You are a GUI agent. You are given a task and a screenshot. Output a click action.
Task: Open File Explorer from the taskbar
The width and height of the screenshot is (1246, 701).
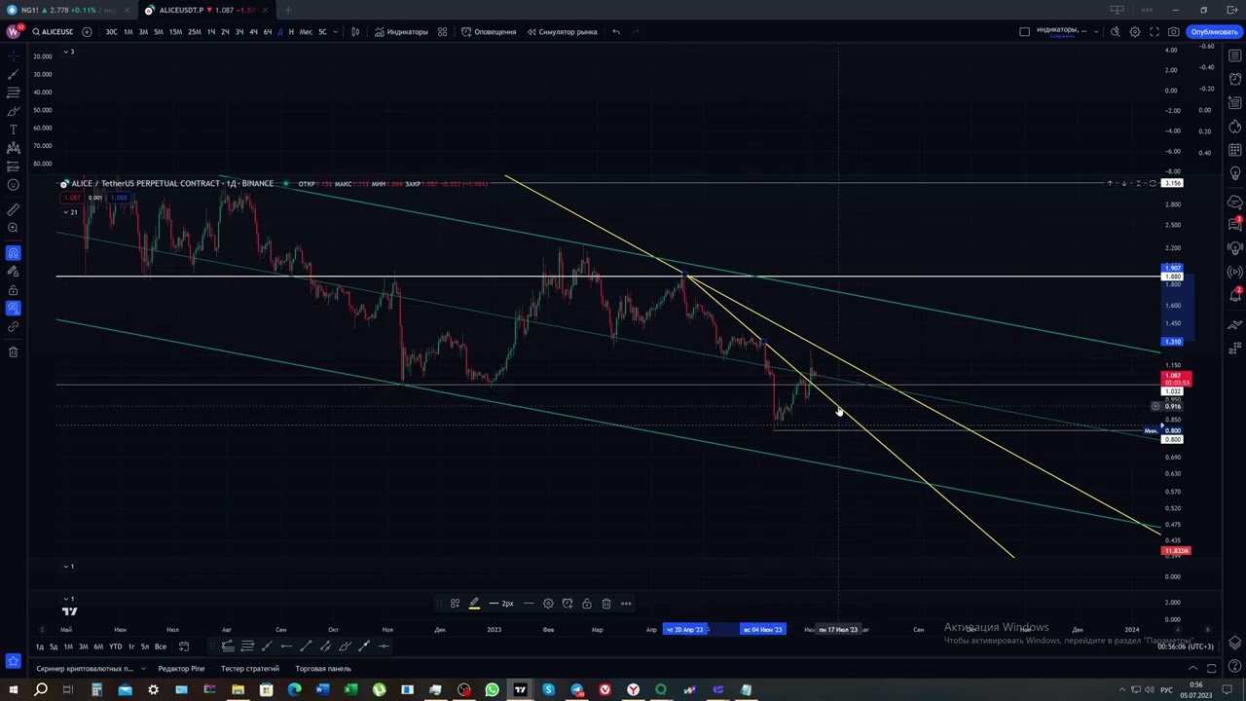pos(238,690)
